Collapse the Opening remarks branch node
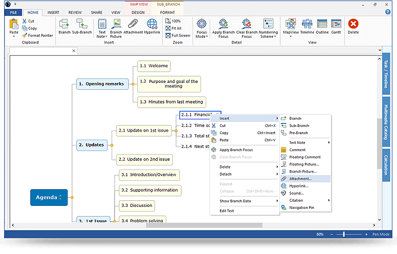 pos(133,84)
